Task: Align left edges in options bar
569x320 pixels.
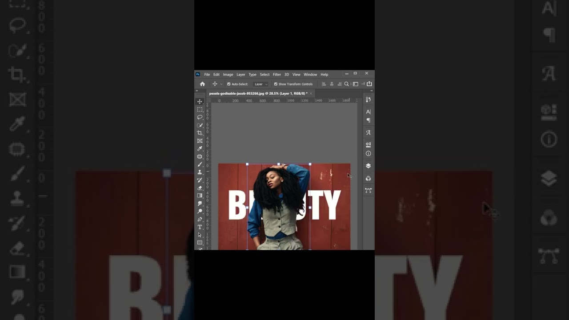Action: (324, 84)
